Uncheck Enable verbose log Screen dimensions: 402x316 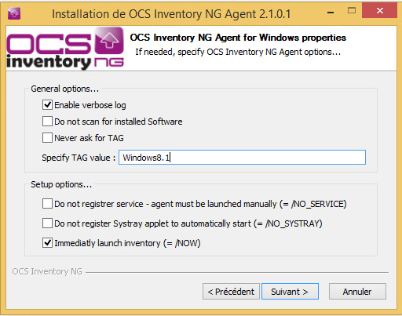(47, 105)
